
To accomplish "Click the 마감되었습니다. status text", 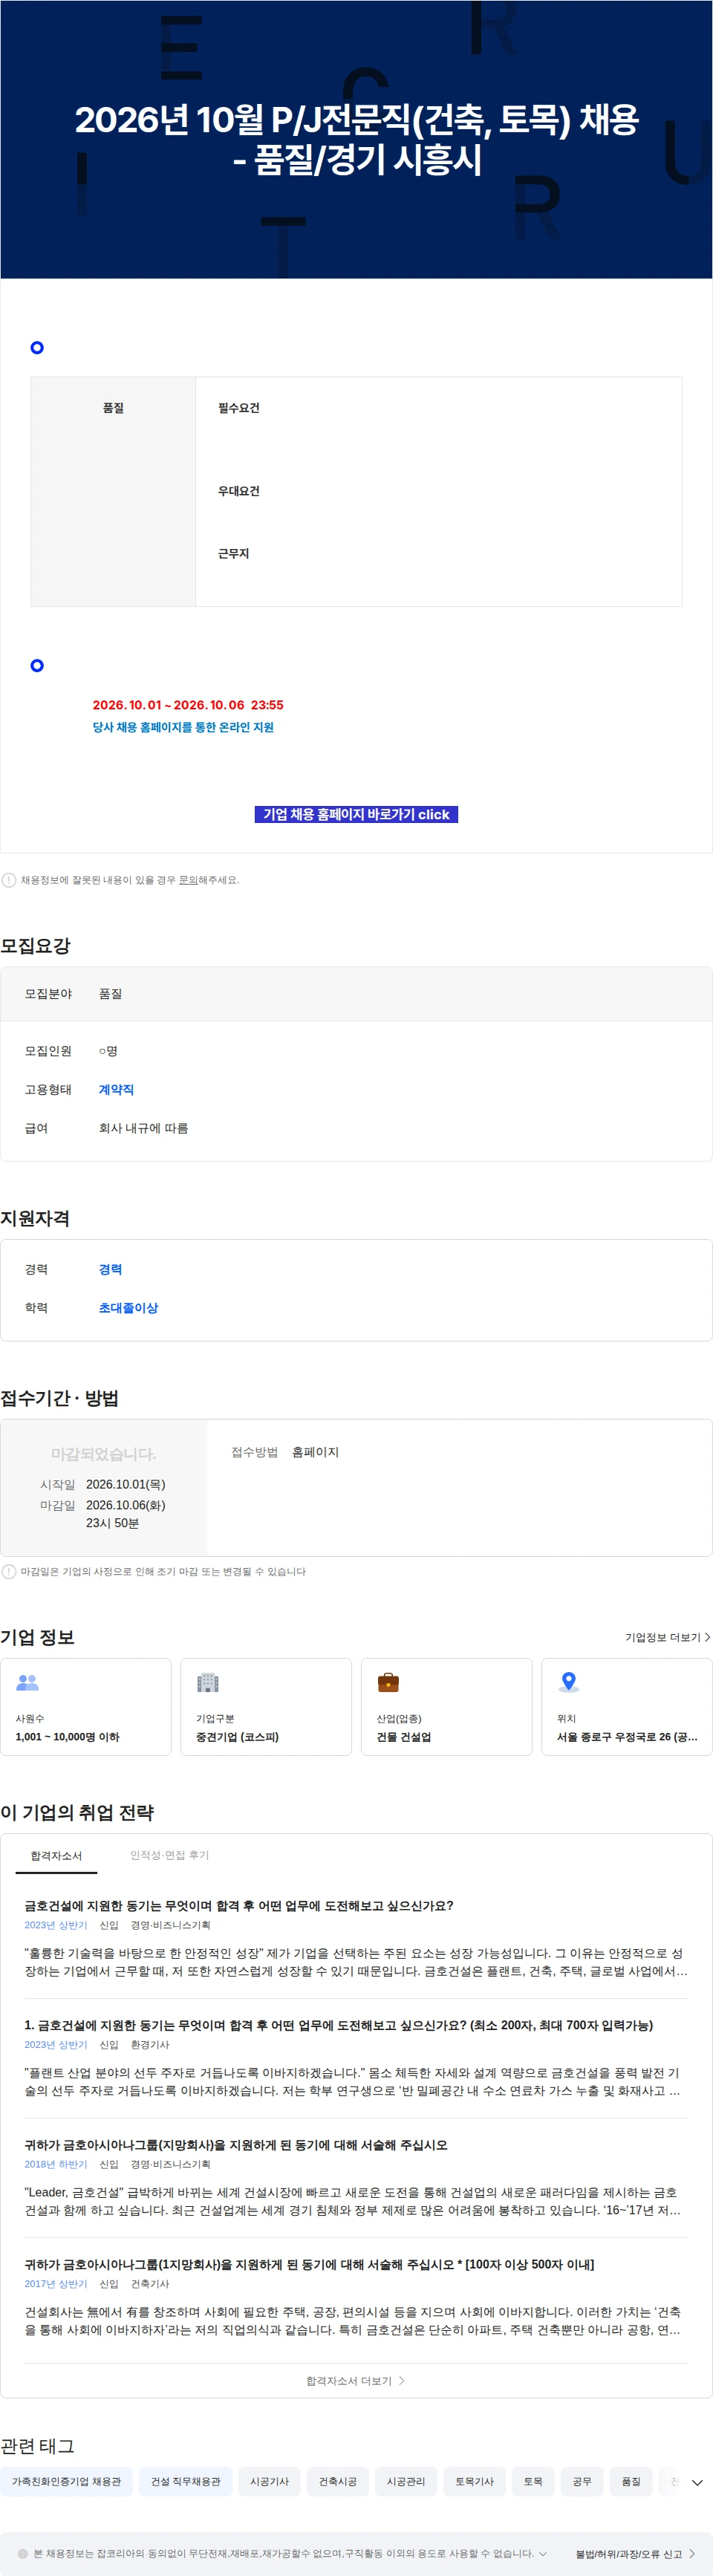I will [x=104, y=1454].
